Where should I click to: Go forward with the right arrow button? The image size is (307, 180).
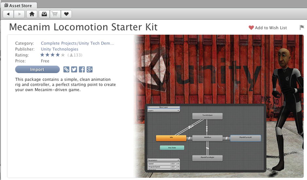click(x=19, y=14)
